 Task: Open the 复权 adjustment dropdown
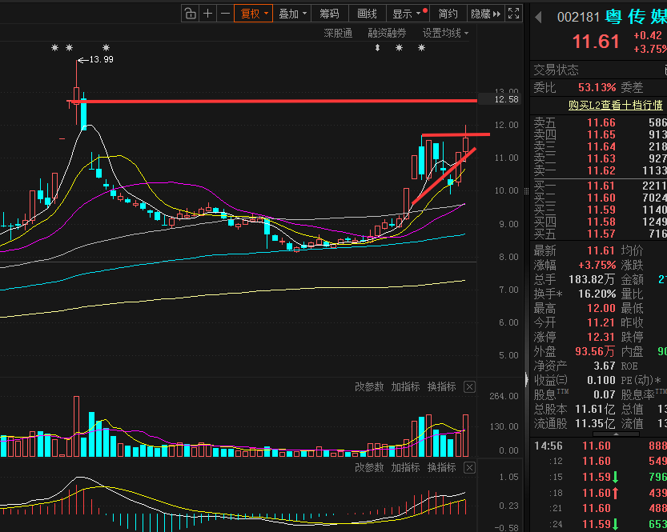[x=254, y=14]
